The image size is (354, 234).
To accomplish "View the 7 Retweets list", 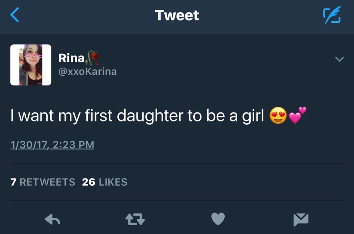I will (x=43, y=182).
